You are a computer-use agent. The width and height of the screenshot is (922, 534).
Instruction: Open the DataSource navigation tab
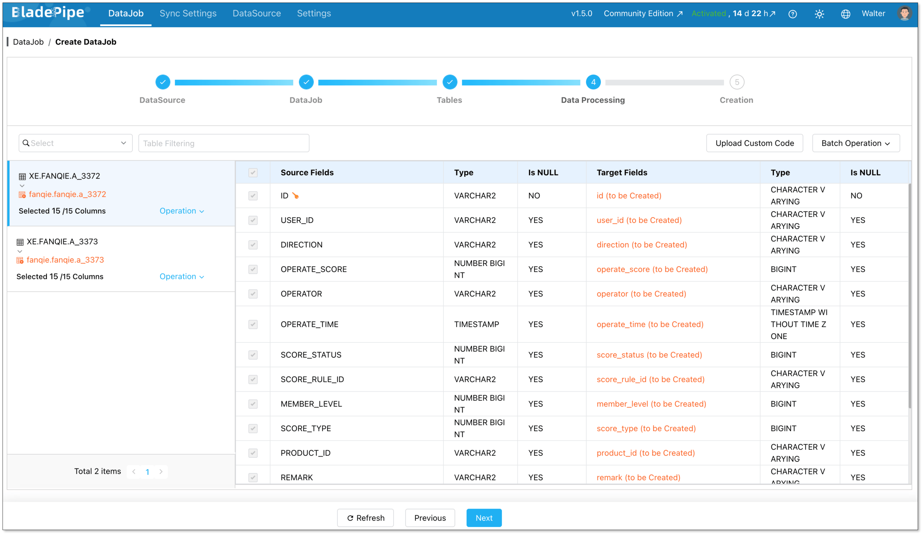pos(257,13)
